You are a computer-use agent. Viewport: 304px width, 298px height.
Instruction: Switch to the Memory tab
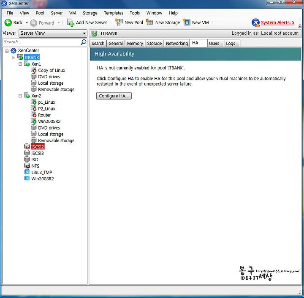point(135,43)
